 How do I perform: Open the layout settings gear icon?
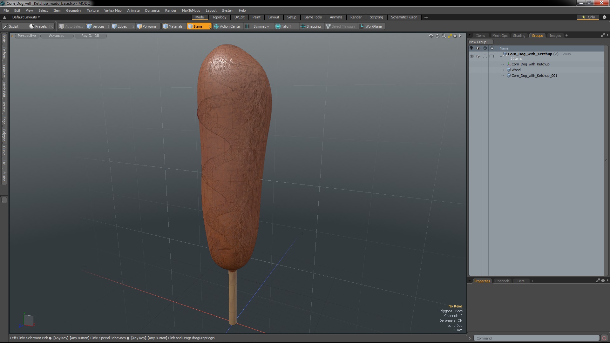coord(605,17)
